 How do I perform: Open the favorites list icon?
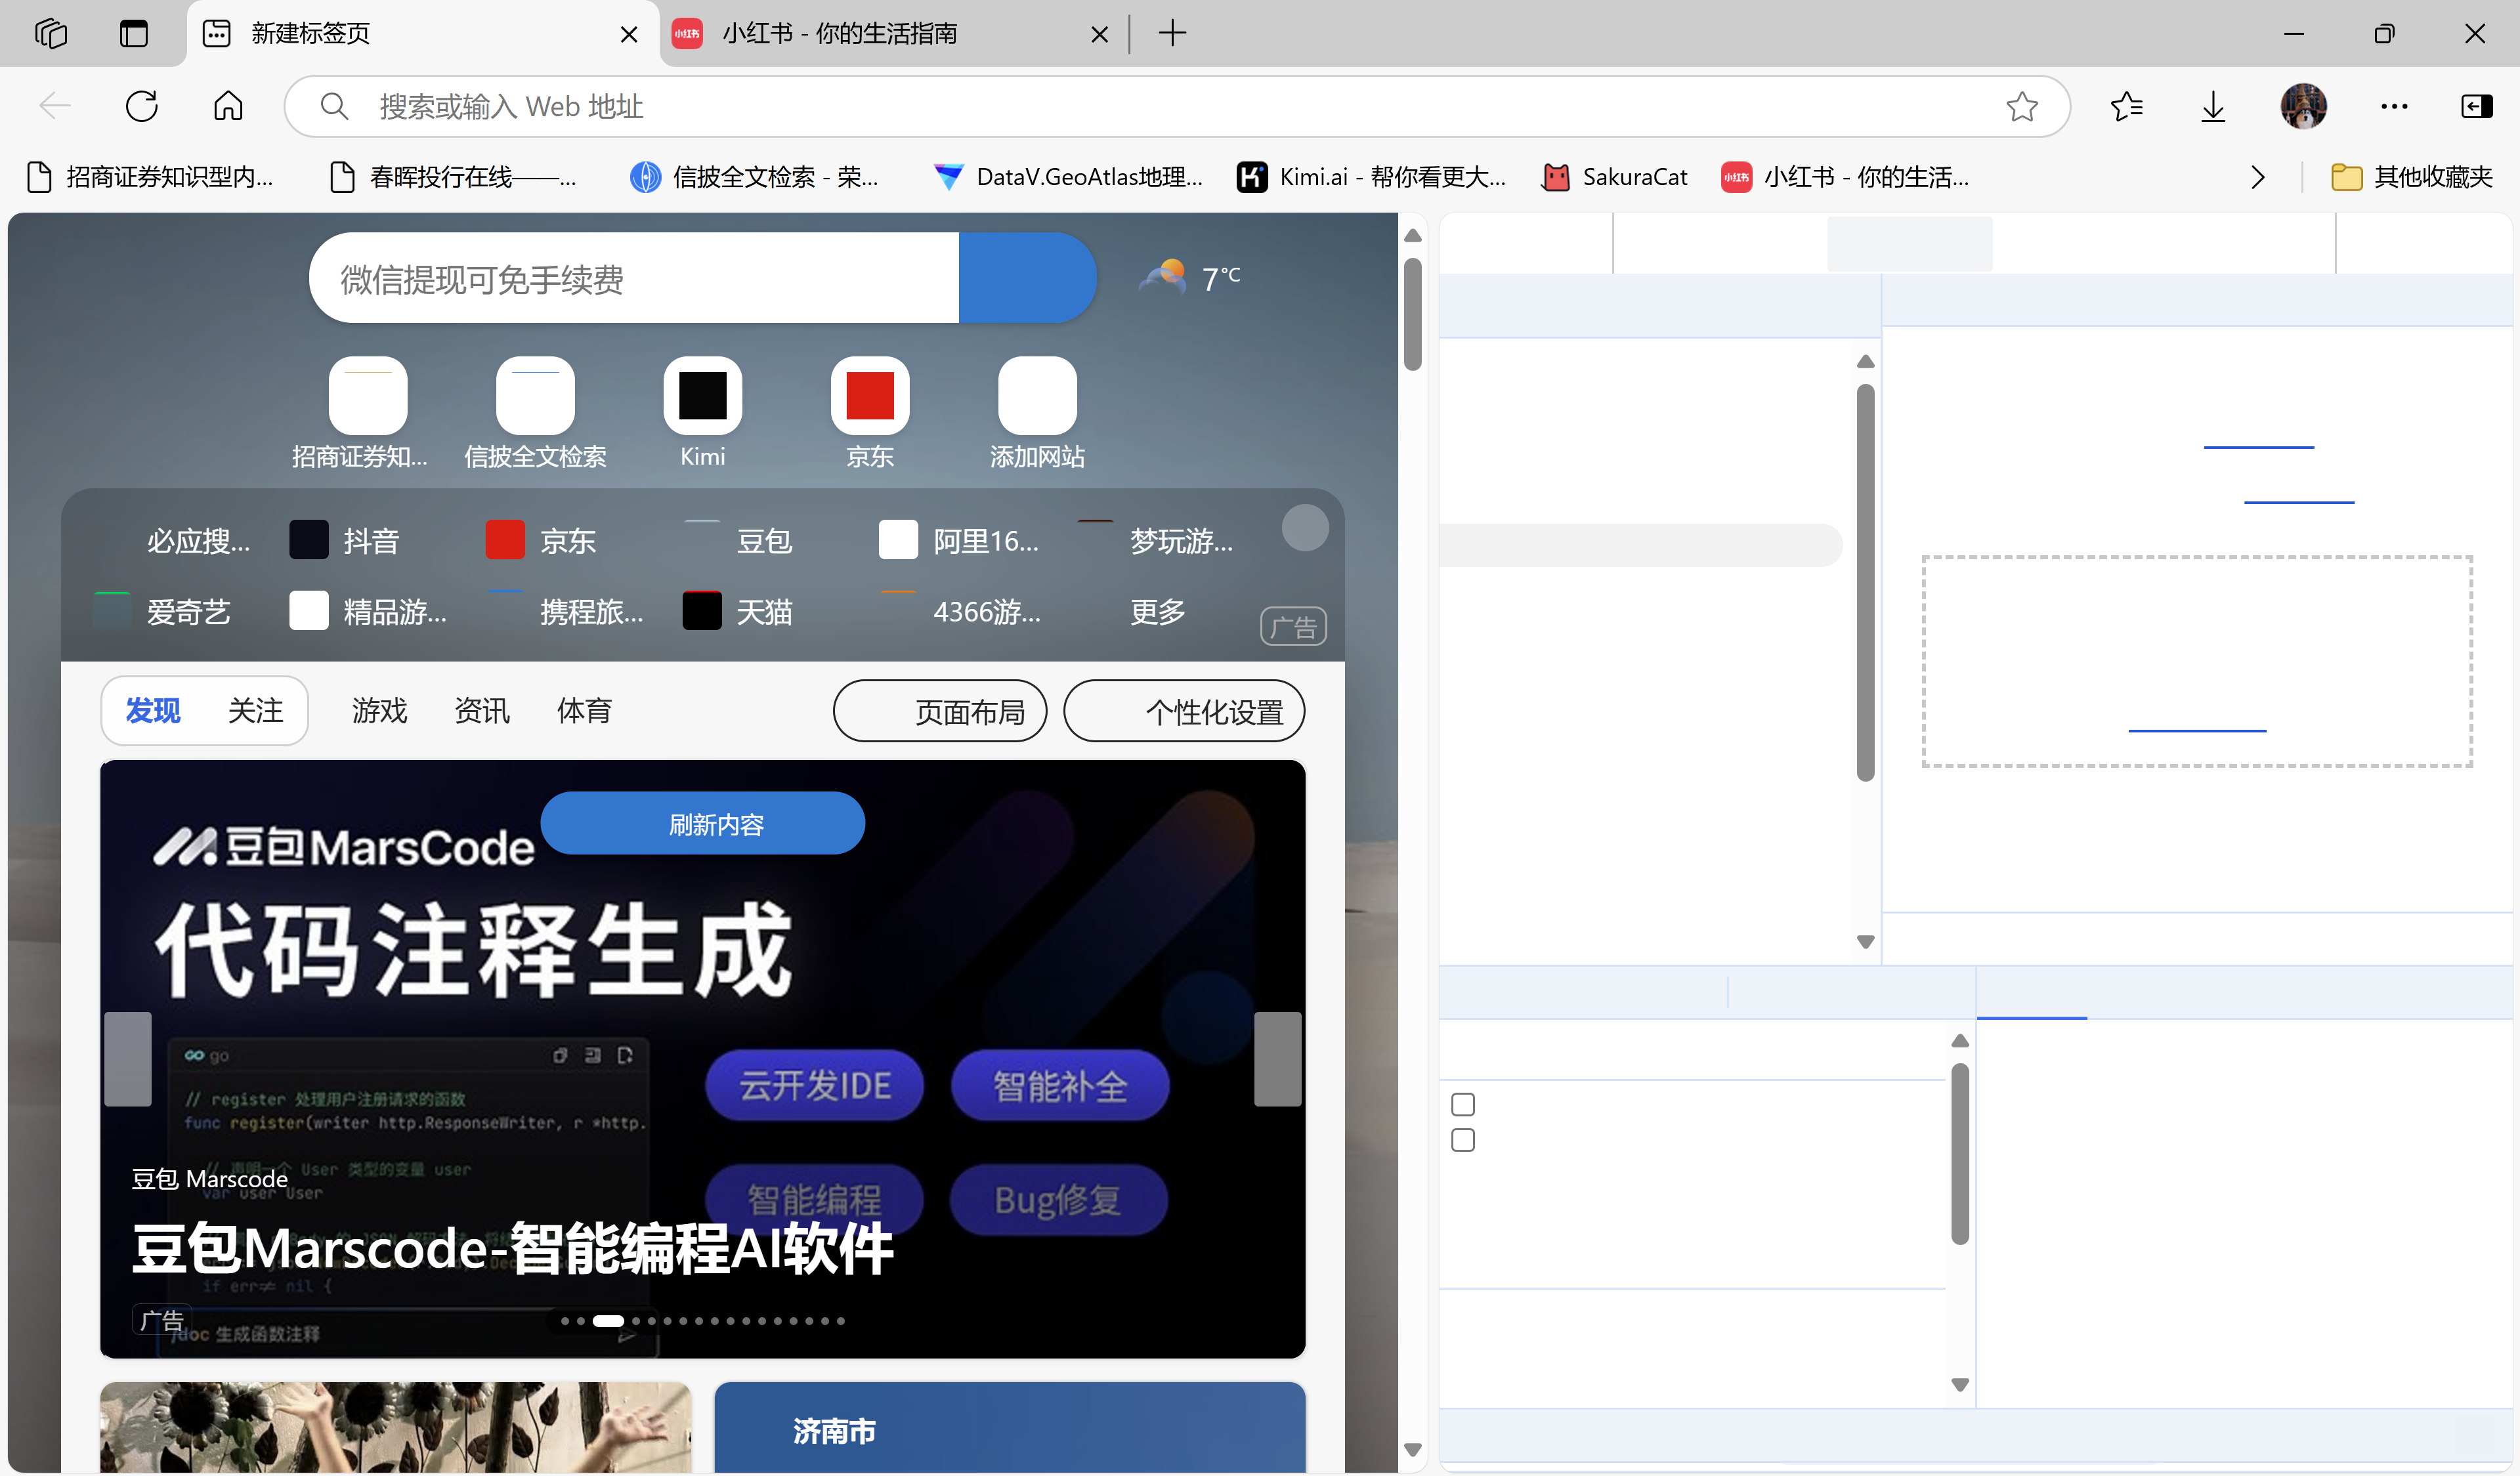tap(2126, 106)
